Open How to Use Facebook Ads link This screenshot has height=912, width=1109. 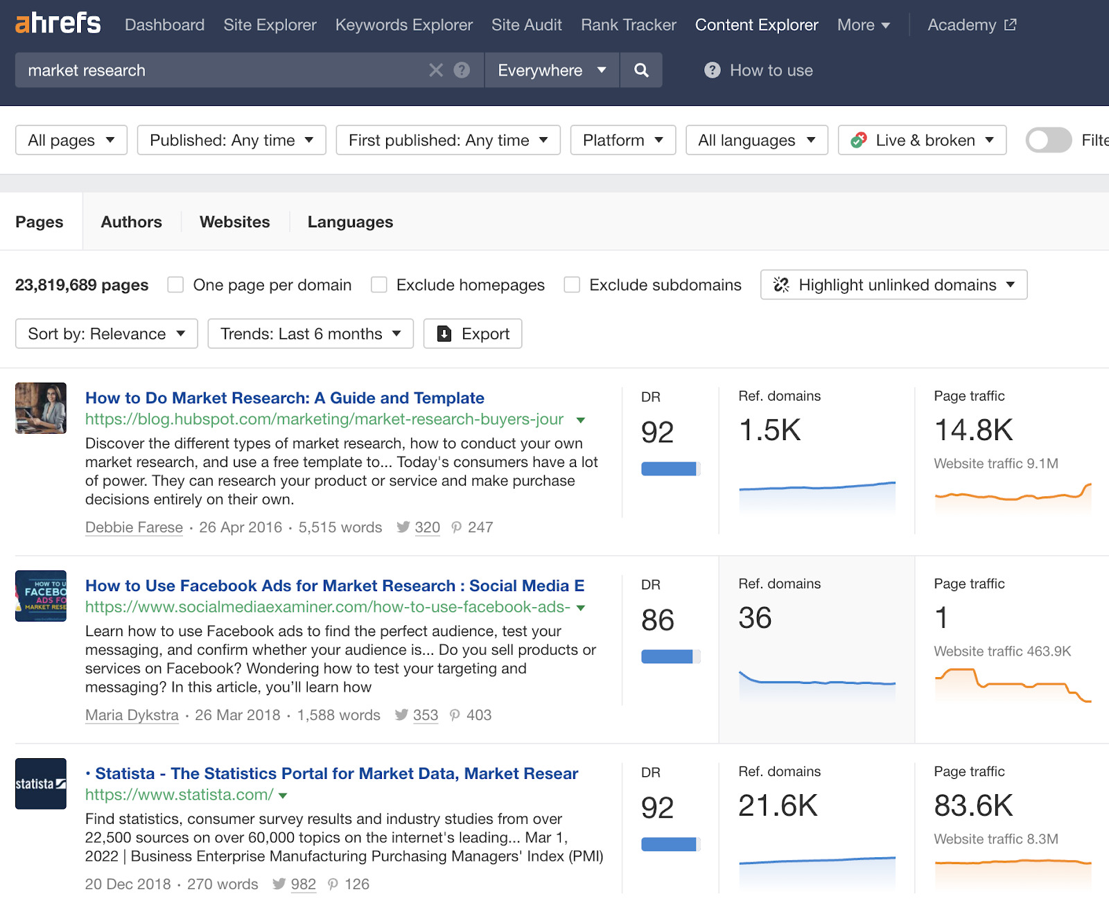[335, 586]
